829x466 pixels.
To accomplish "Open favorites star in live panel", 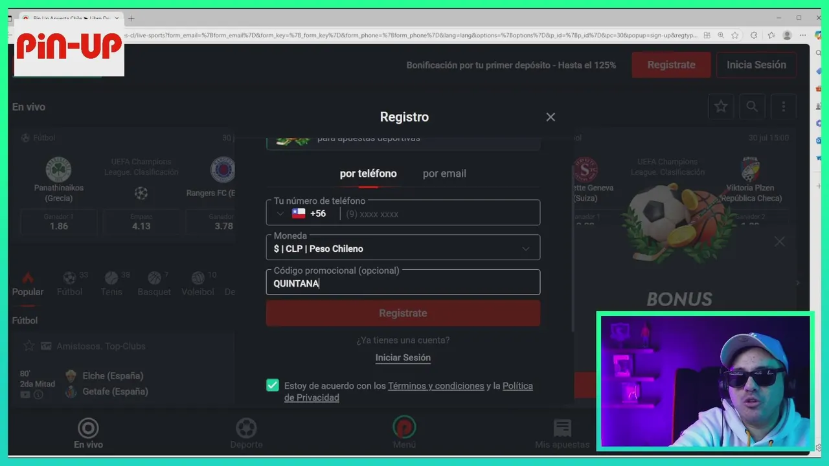I will tap(721, 107).
